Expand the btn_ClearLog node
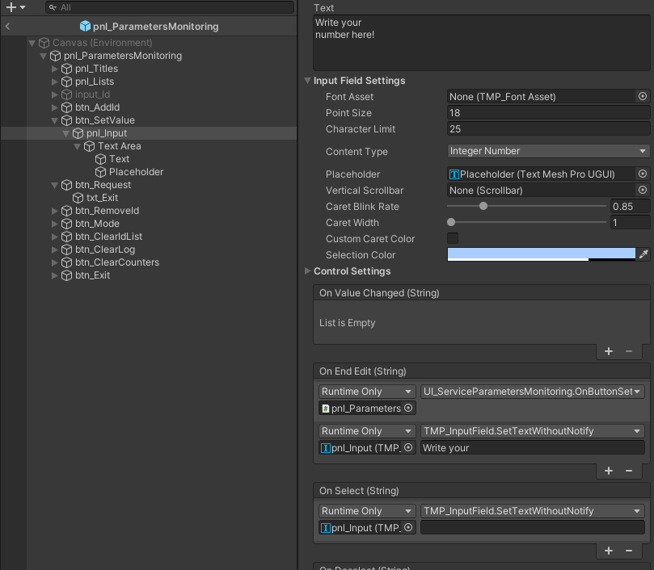The height and width of the screenshot is (570, 654). pos(54,249)
